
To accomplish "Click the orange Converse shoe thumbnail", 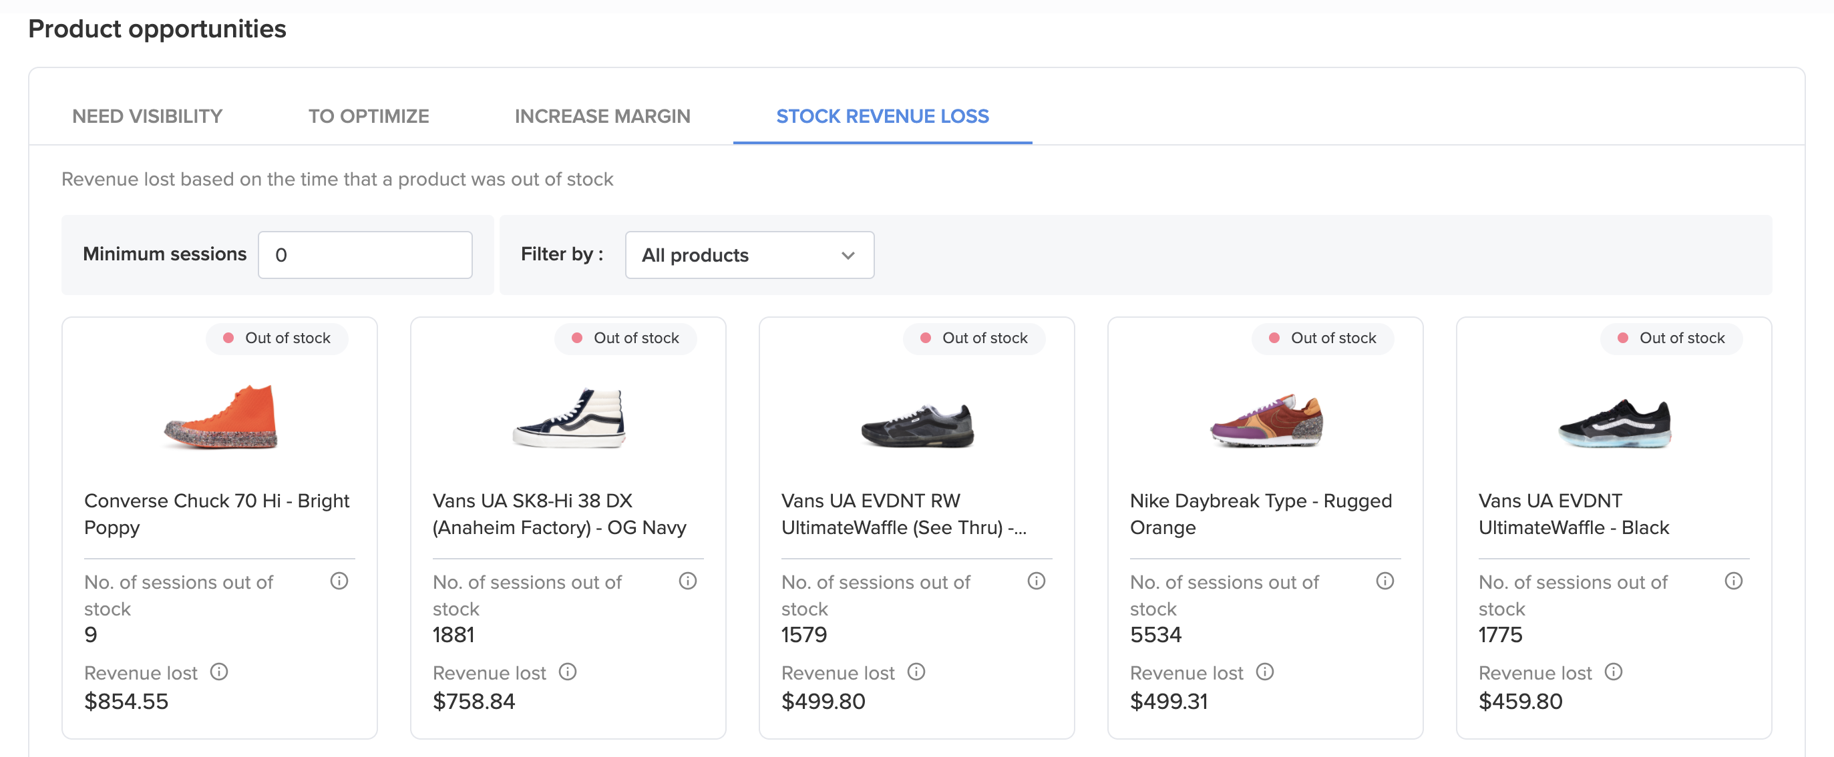I will click(x=220, y=417).
